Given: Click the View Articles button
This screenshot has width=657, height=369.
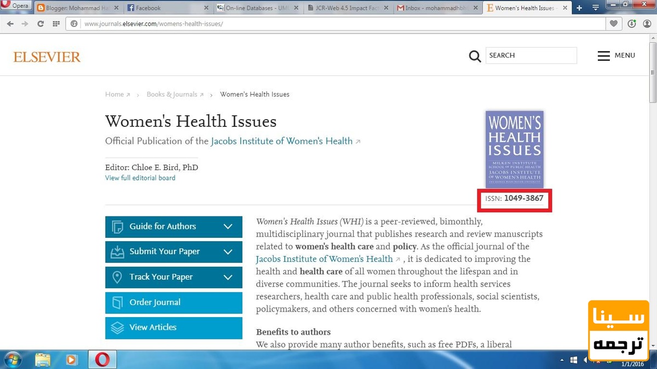Looking at the screenshot, I should click(x=174, y=328).
